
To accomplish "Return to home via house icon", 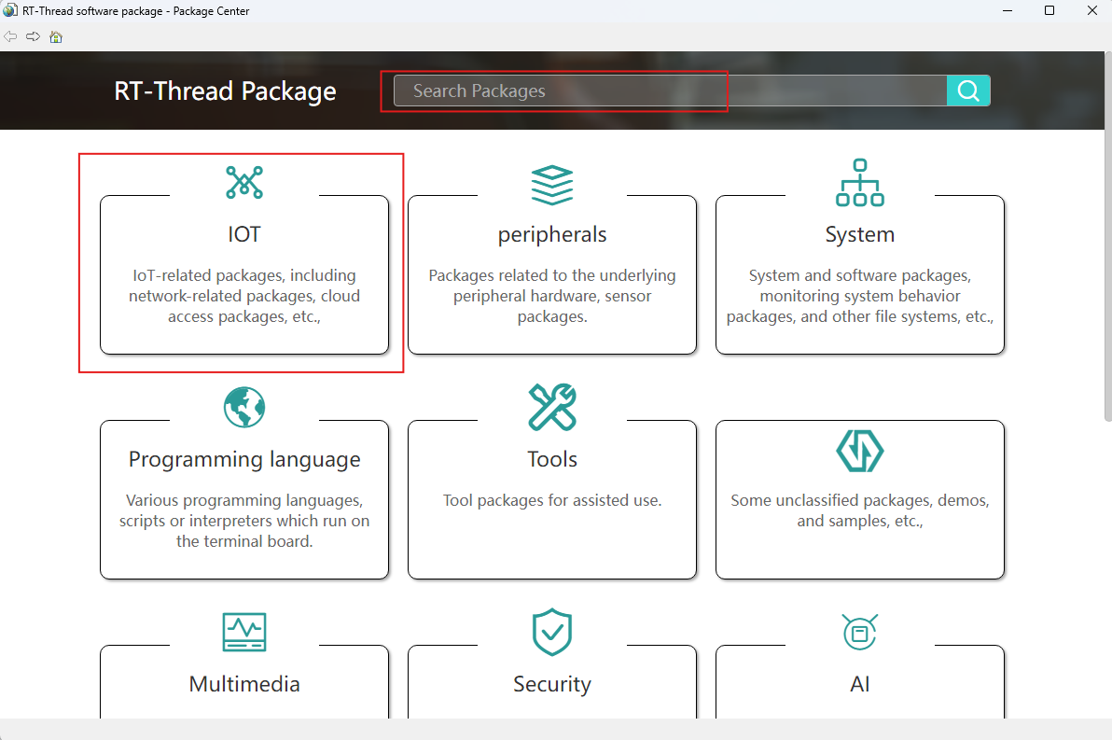I will click(x=56, y=37).
